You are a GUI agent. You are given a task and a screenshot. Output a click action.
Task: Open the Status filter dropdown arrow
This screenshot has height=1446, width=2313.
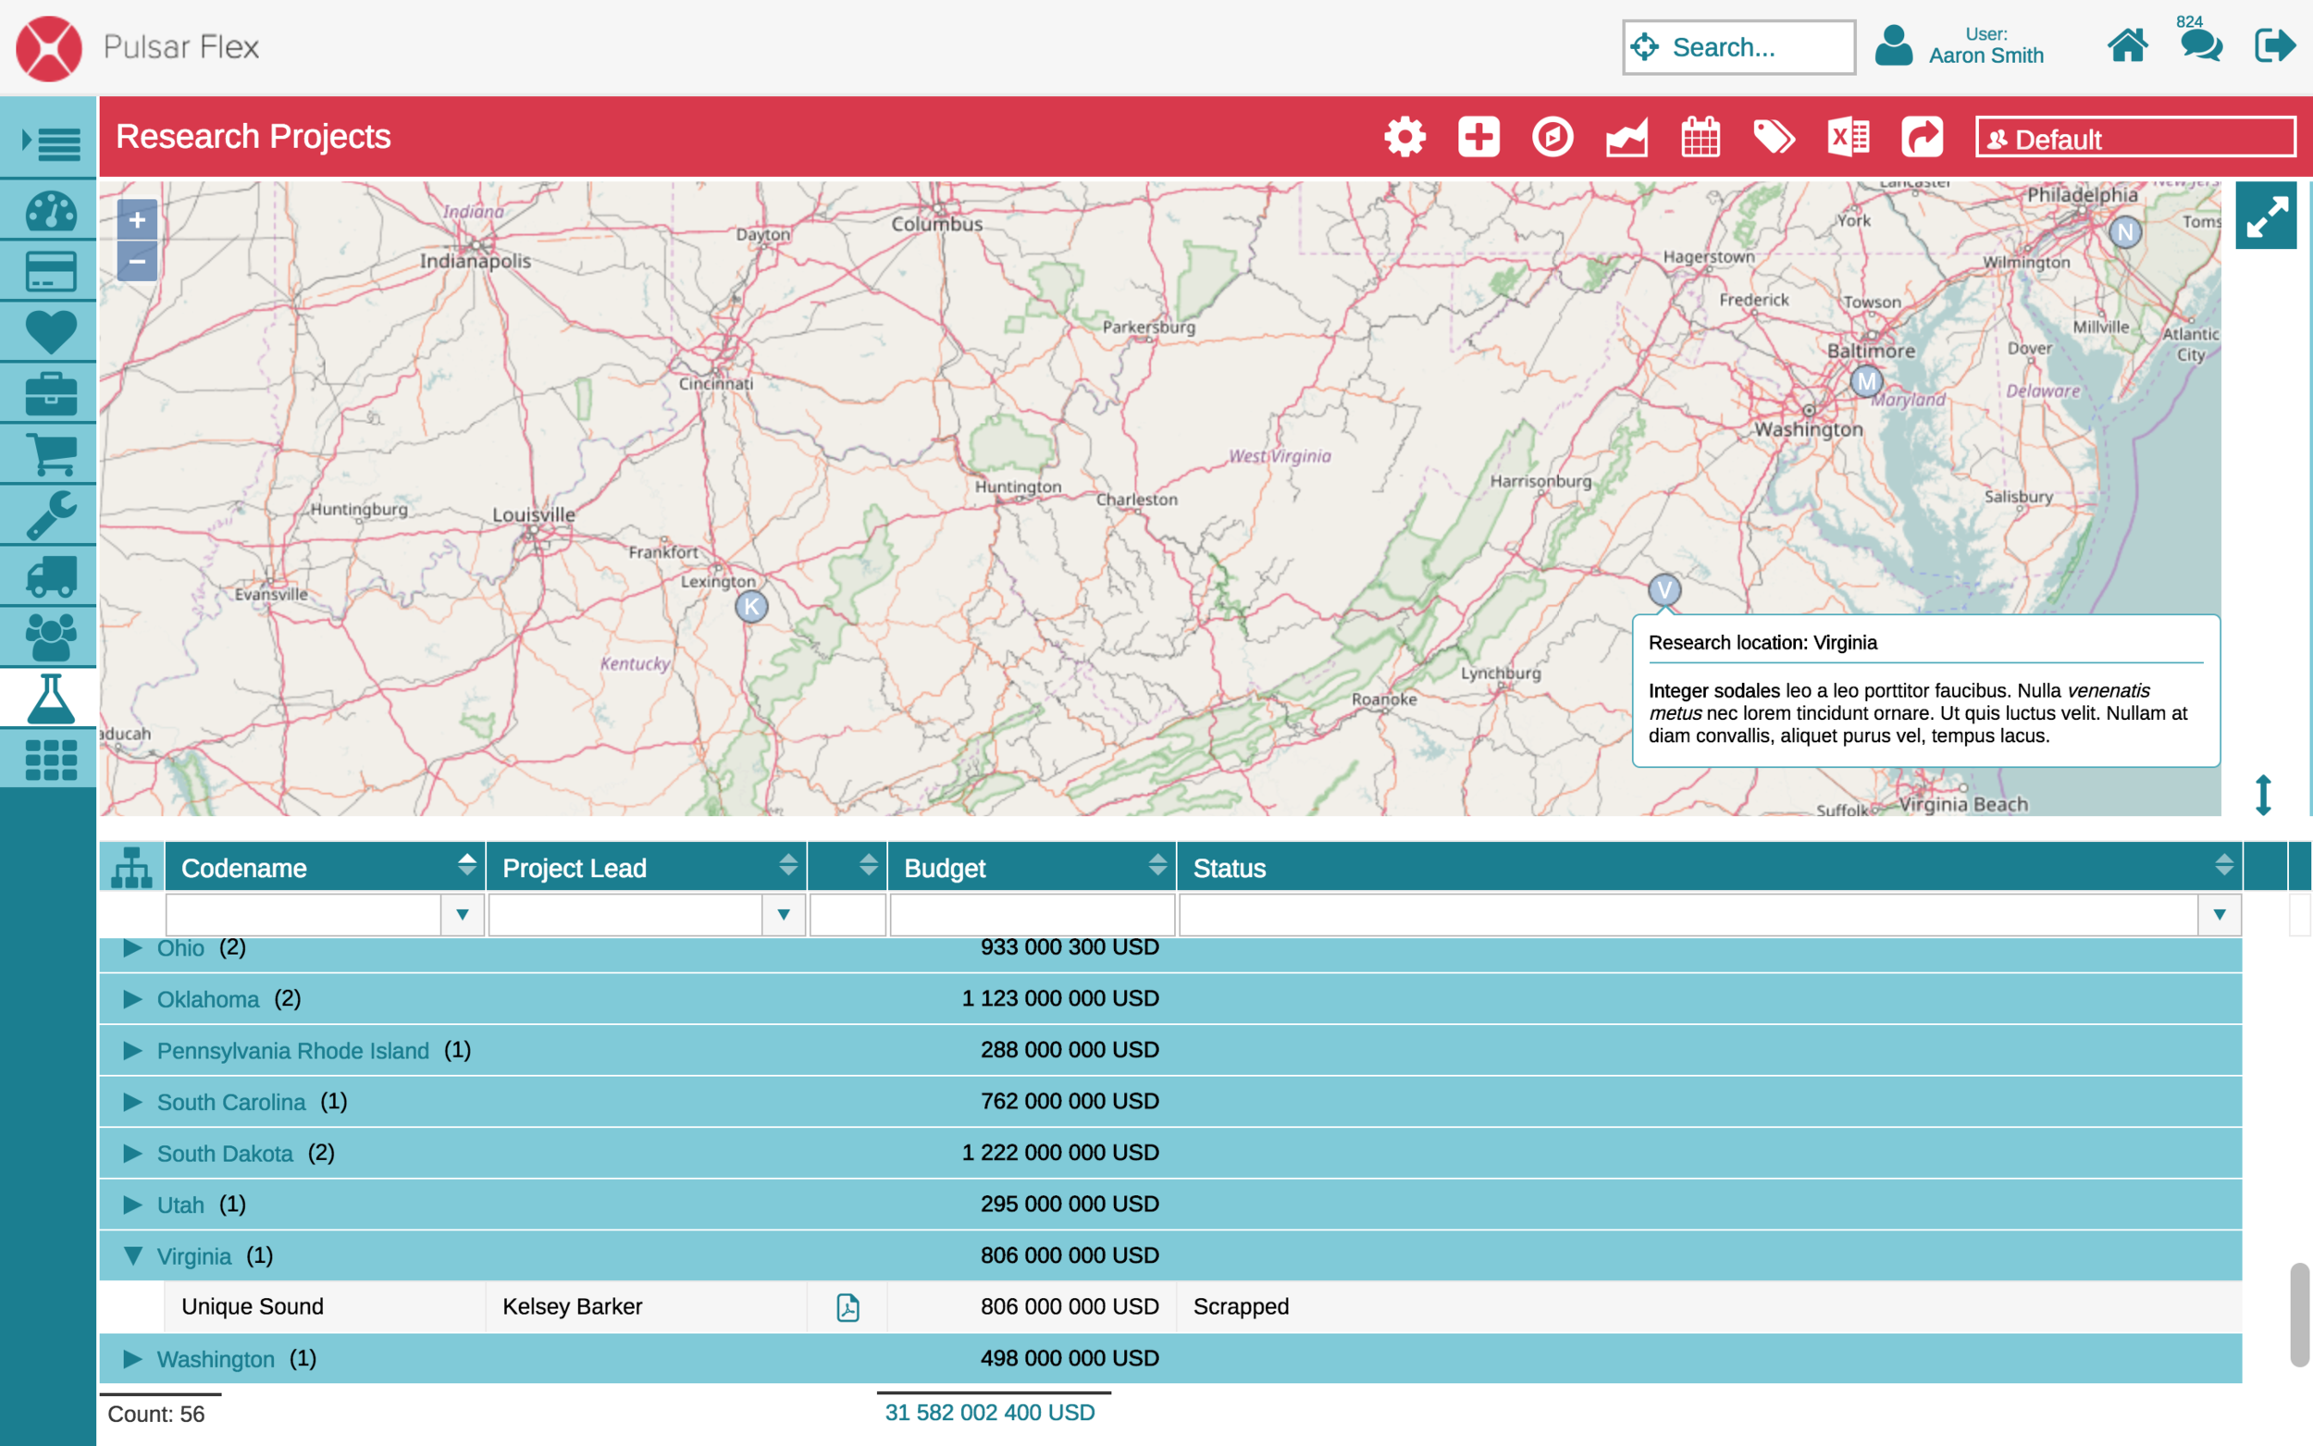coord(2219,914)
